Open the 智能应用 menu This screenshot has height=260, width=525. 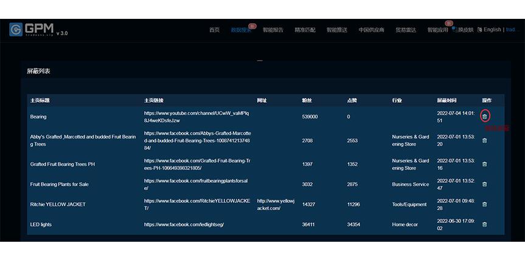click(437, 30)
